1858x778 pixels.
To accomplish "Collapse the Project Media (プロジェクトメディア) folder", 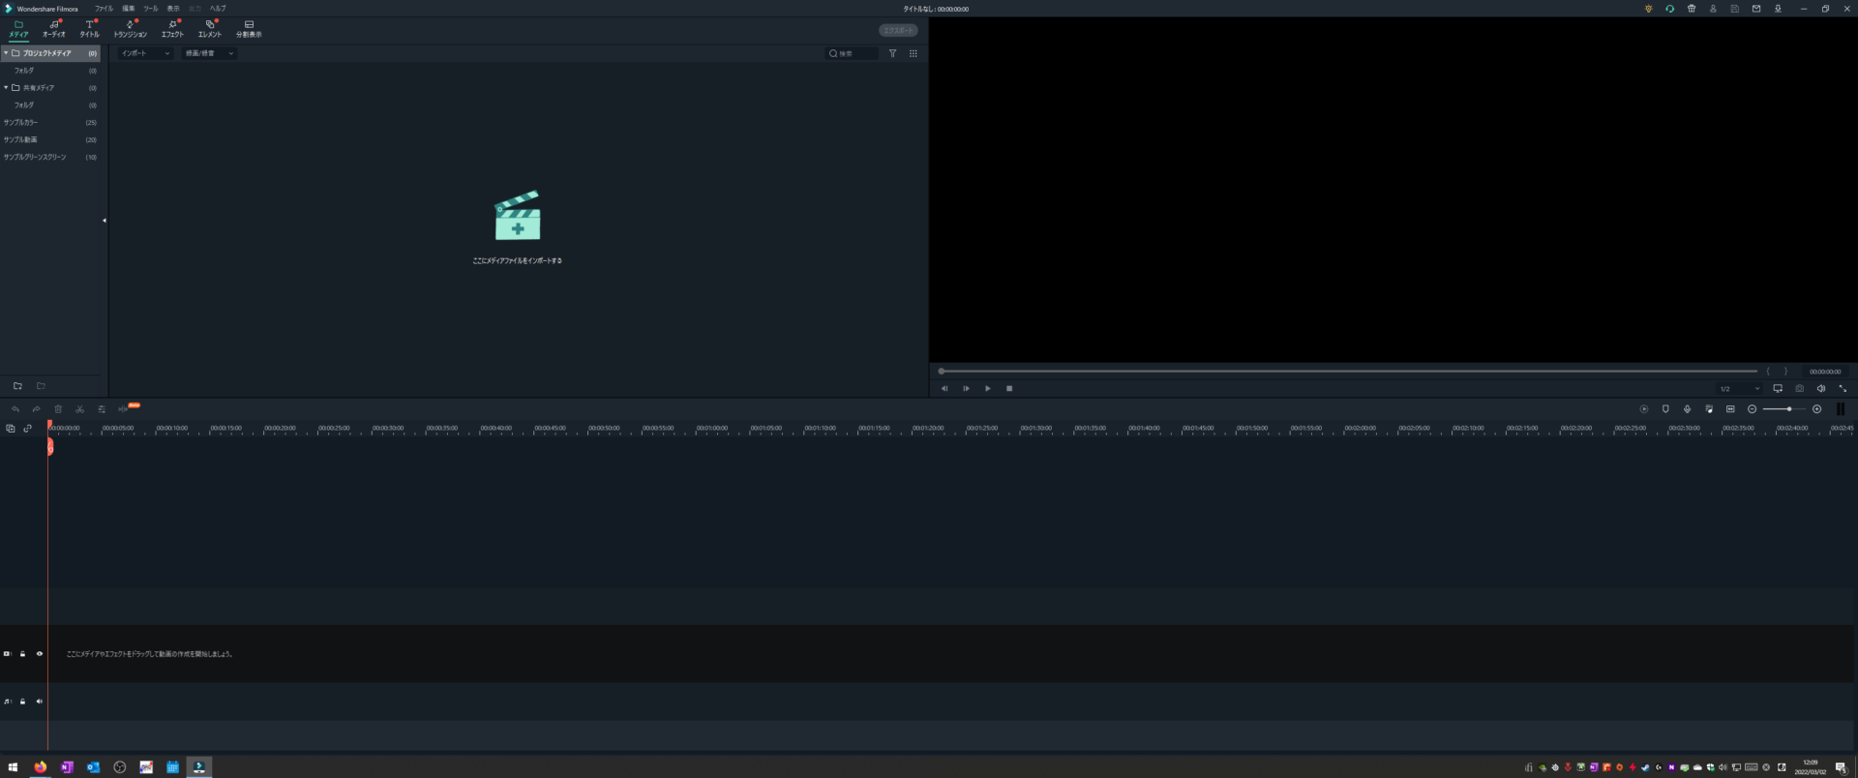I will pyautogui.click(x=6, y=53).
